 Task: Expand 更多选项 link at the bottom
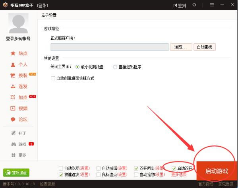(179, 174)
